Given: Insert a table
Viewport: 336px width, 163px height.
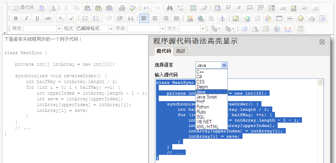Looking at the screenshot, I should (x=279, y=18).
